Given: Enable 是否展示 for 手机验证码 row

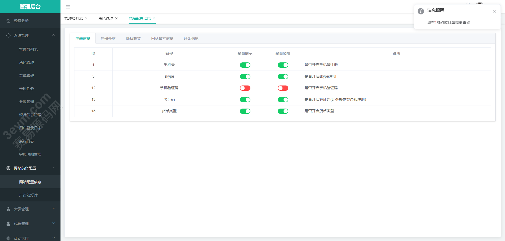Looking at the screenshot, I should (245, 88).
